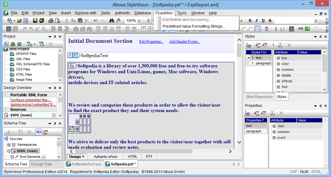This screenshot has width=331, height=177.
Task: Apply Italic using the I icon
Action: 256,21
